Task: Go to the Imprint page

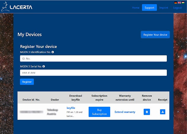Action: [x=164, y=8]
